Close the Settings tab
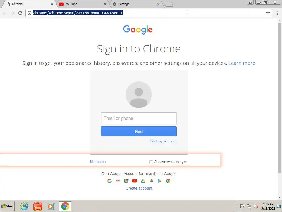282x212 pixels. (x=158, y=4)
